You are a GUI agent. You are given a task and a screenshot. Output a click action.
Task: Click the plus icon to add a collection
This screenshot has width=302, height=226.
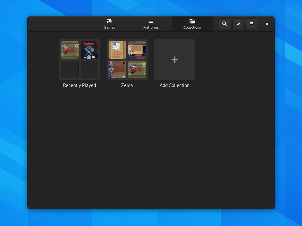click(x=174, y=59)
